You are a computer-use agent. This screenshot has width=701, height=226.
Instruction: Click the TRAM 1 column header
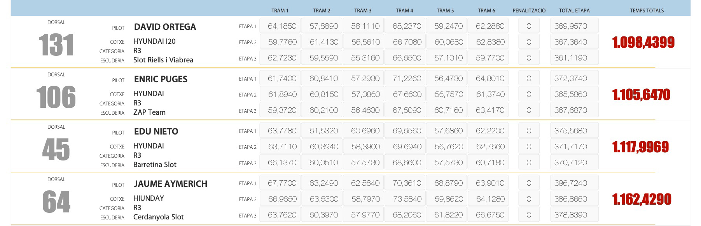coord(280,10)
